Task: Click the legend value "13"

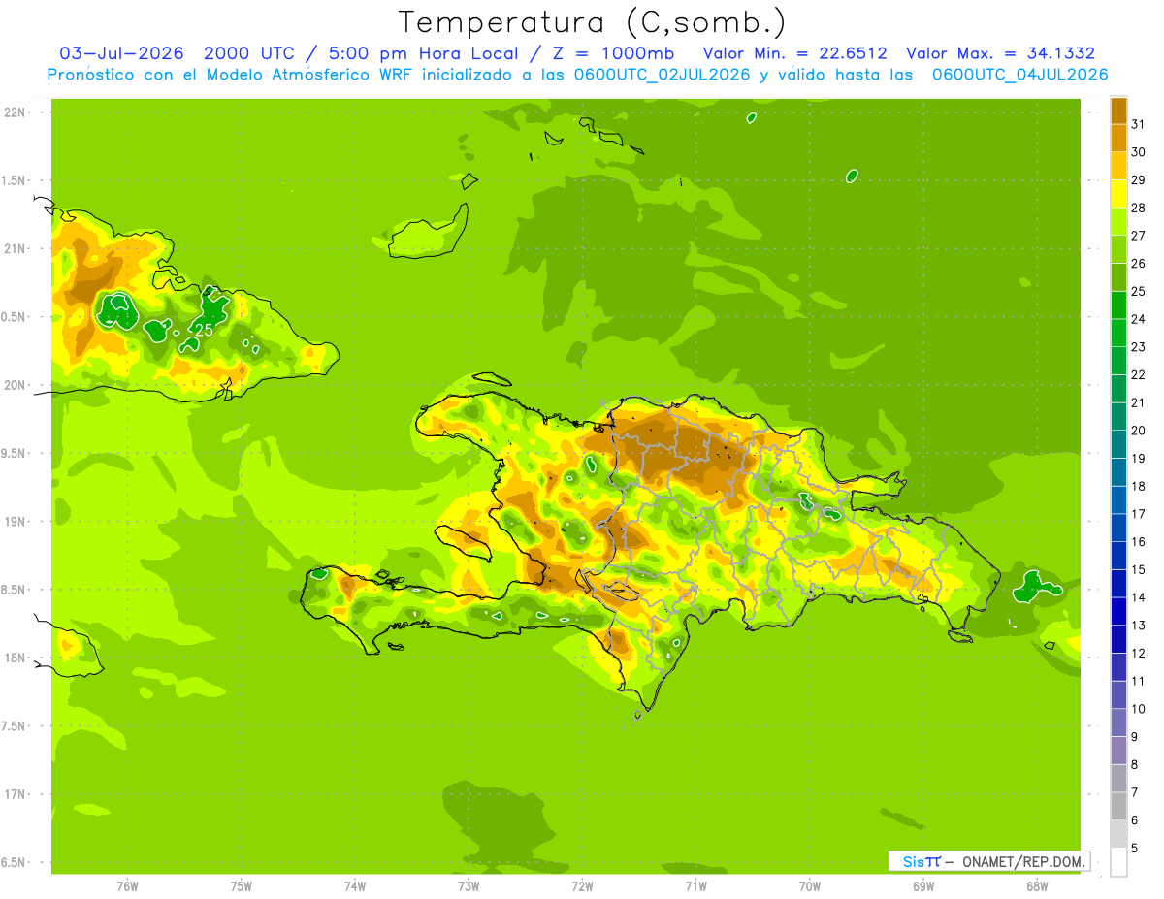Action: [x=1138, y=626]
